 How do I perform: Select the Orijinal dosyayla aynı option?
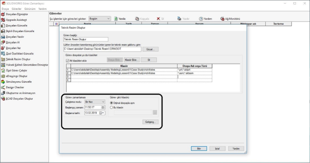click(x=112, y=102)
